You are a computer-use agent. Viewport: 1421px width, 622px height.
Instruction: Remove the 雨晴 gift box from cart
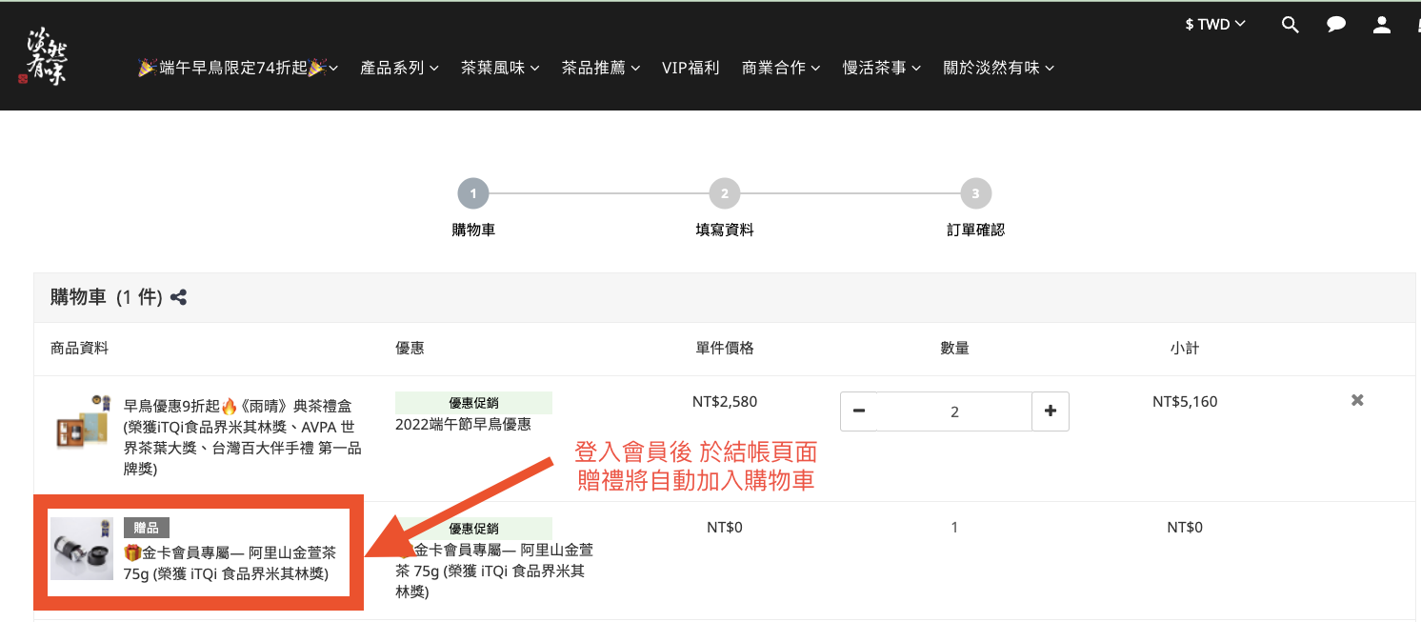(1357, 400)
